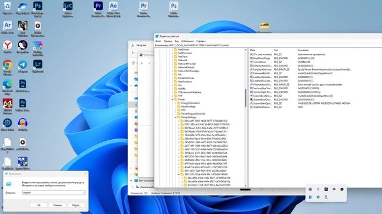Open Избранное menu in Registry Editor
382x214 pixels.
point(187,41)
